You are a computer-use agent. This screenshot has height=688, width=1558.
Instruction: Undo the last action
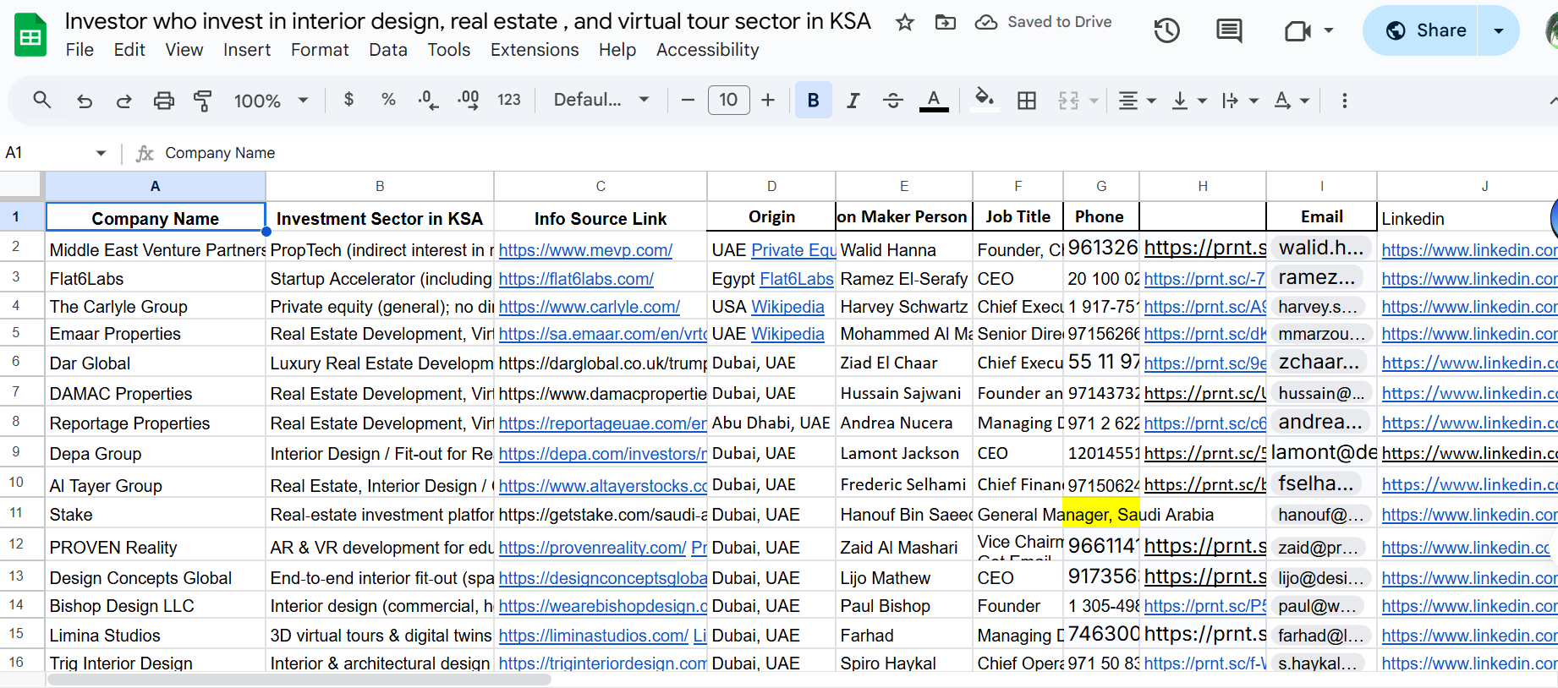pos(85,101)
